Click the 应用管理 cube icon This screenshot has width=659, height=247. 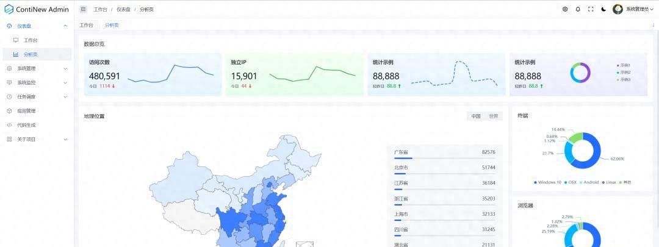pyautogui.click(x=9, y=111)
